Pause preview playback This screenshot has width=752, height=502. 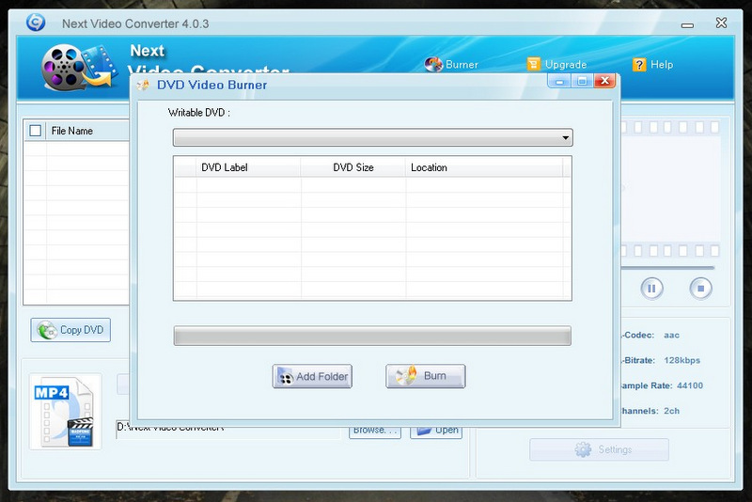tap(651, 289)
